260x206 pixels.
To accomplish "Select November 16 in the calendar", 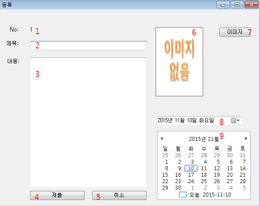I will (178, 174).
